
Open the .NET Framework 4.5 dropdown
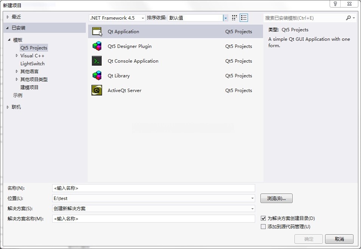[117, 18]
